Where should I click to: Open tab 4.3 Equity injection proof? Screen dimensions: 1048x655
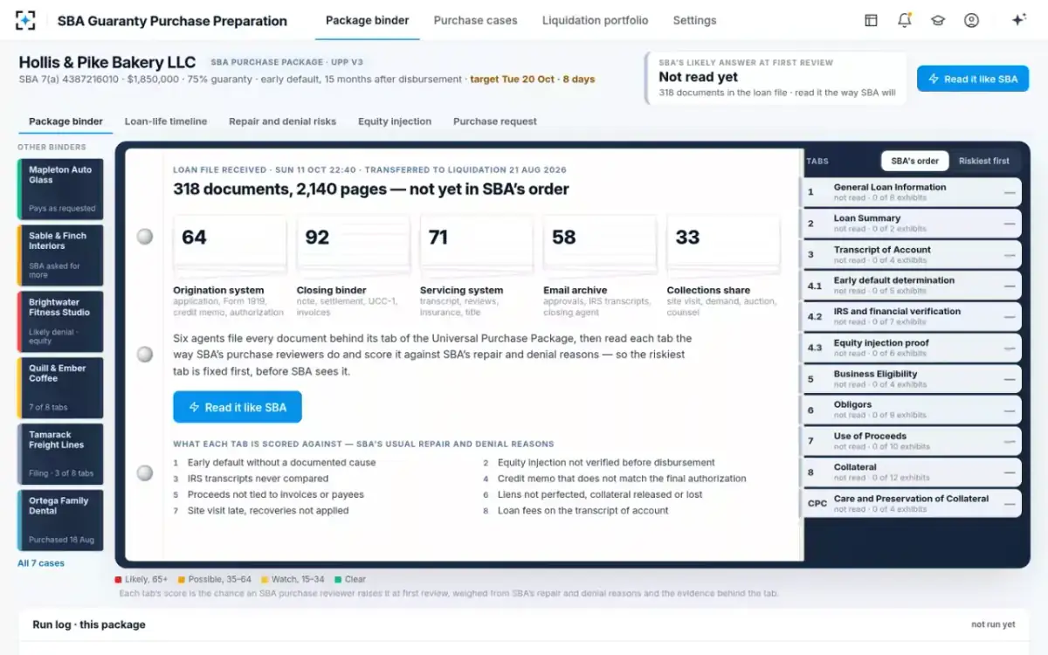(x=912, y=348)
